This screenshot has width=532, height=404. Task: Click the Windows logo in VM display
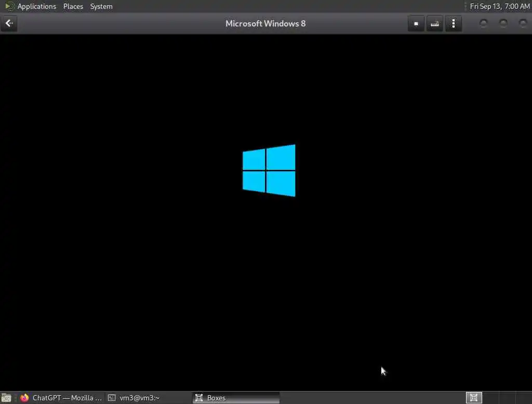coord(269,170)
